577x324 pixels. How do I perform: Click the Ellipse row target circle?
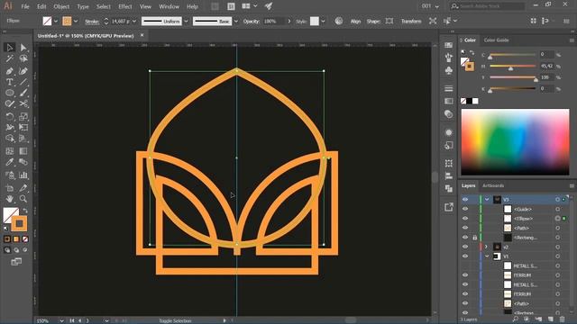(x=557, y=218)
